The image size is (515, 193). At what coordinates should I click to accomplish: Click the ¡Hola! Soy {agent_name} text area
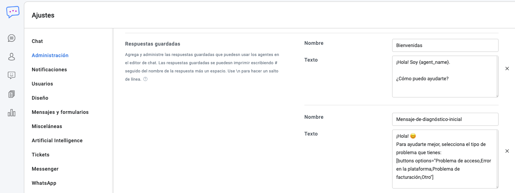tap(444, 77)
